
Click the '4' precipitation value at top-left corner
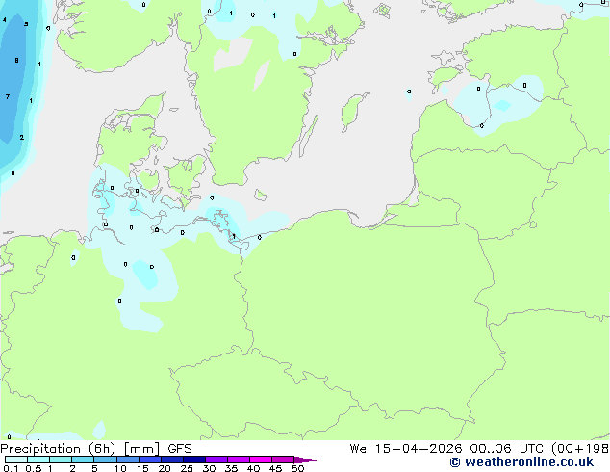(4, 20)
